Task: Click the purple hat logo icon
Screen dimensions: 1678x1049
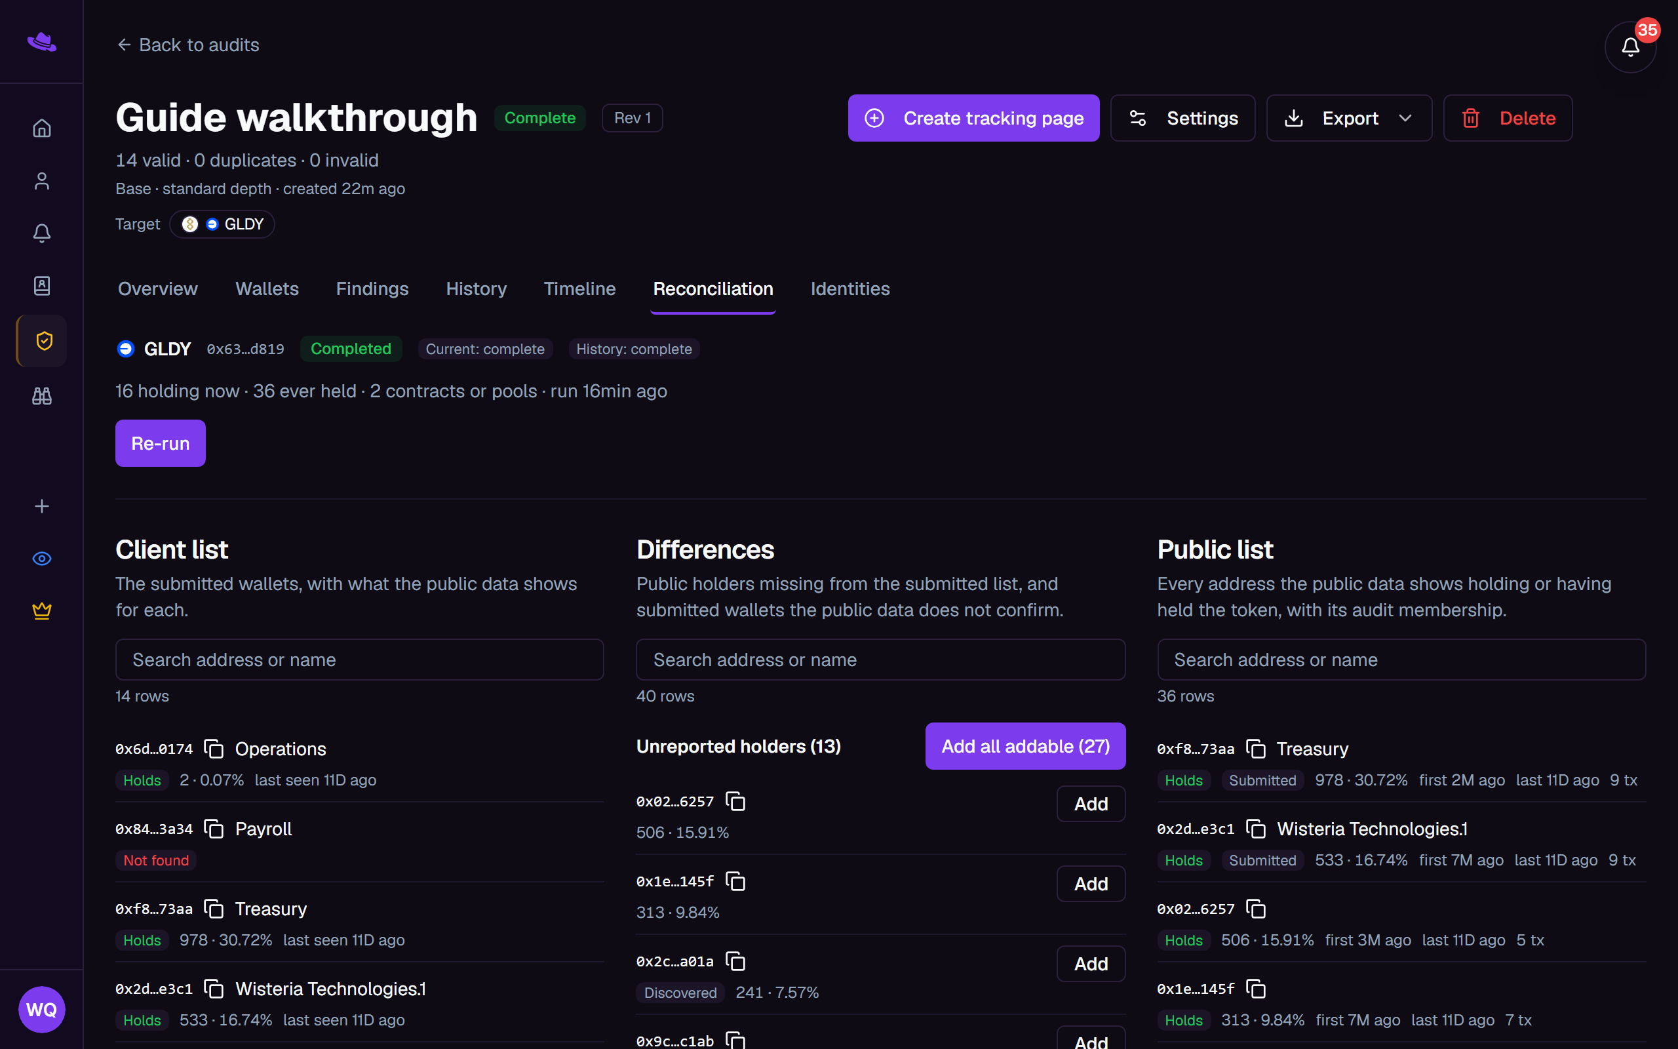Action: 41,43
